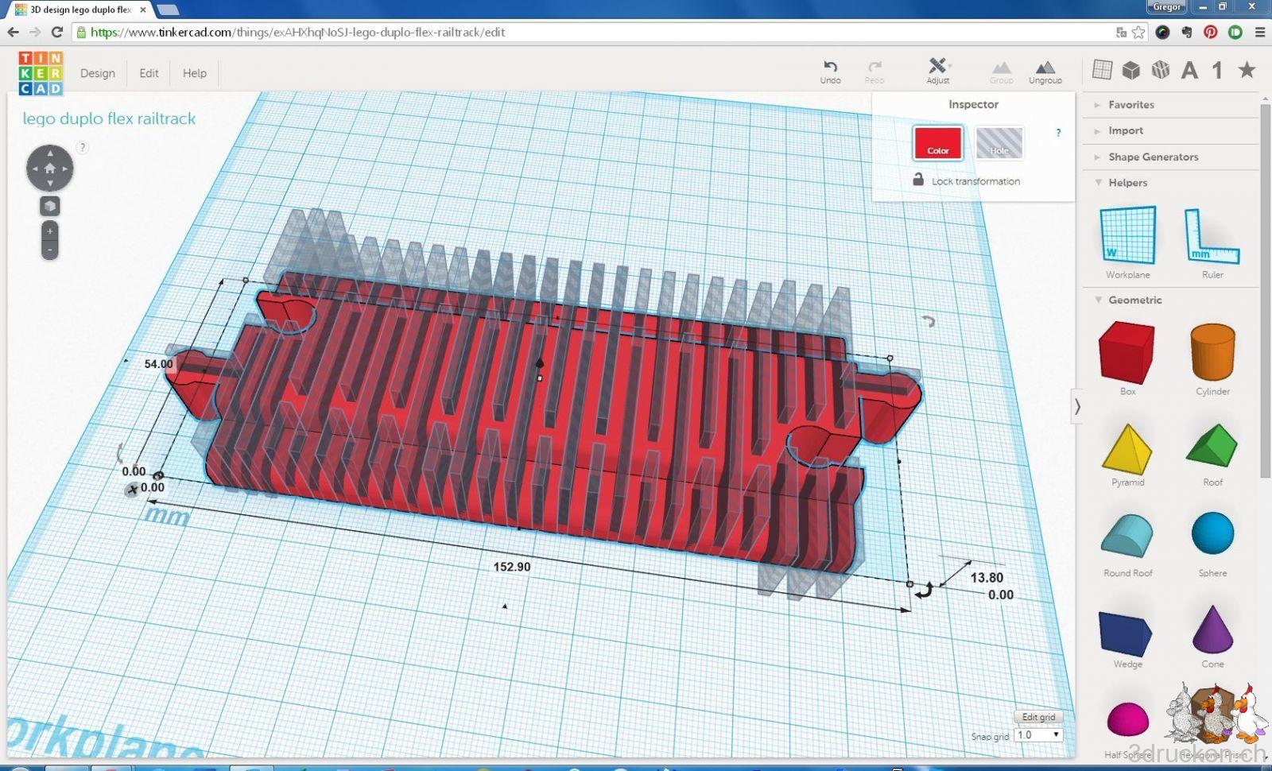Add the Ruler helper

(1212, 237)
